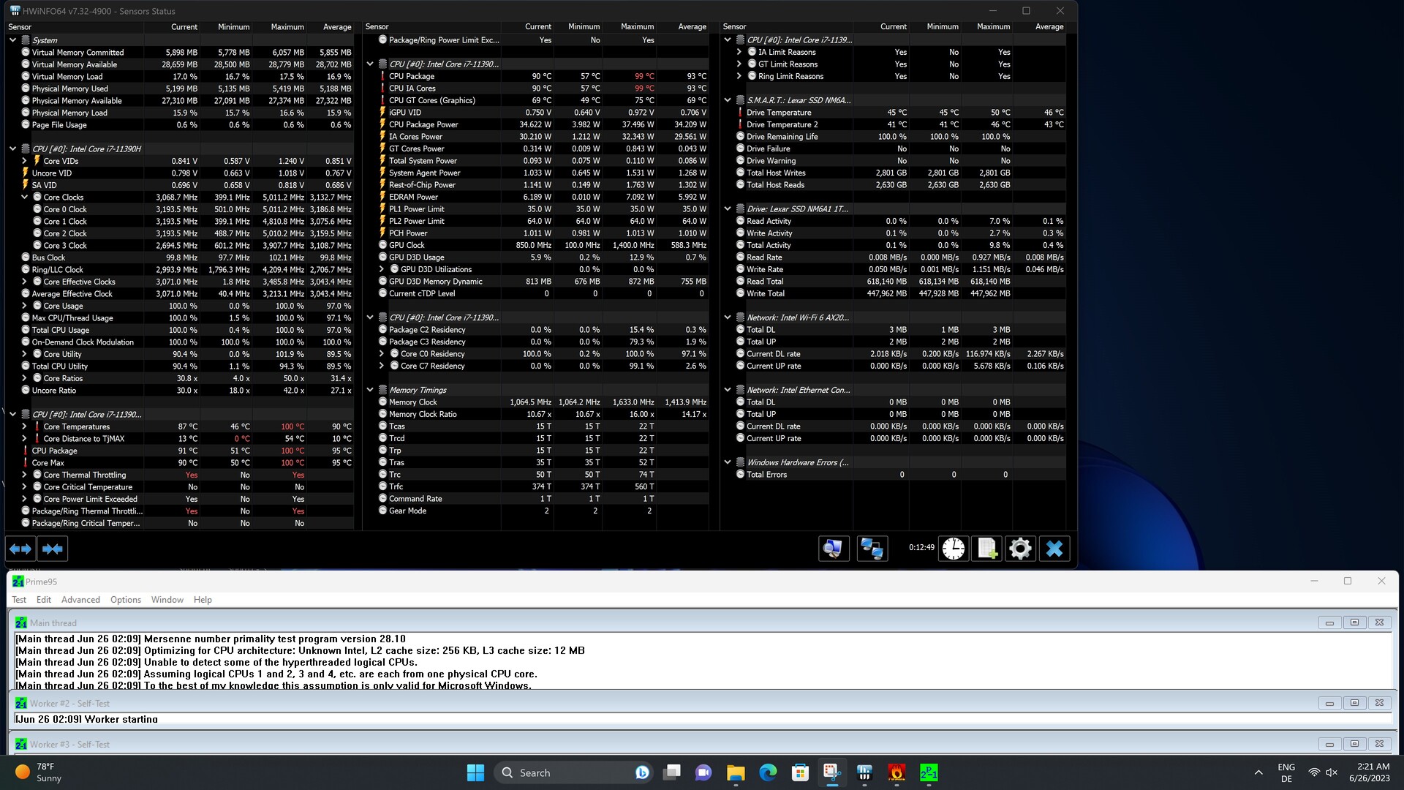Click the Maximum column header
Viewport: 1404px width, 790px height.
point(287,27)
